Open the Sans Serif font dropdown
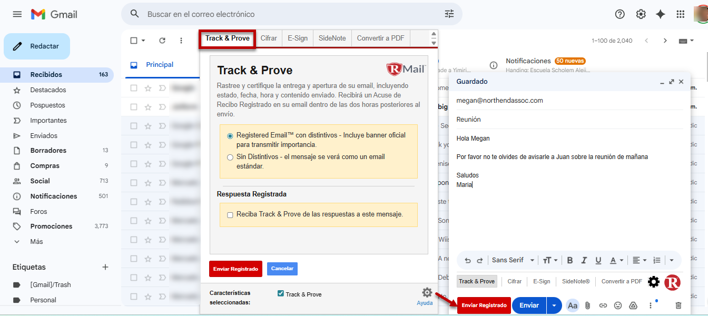The width and height of the screenshot is (708, 316). pos(513,260)
